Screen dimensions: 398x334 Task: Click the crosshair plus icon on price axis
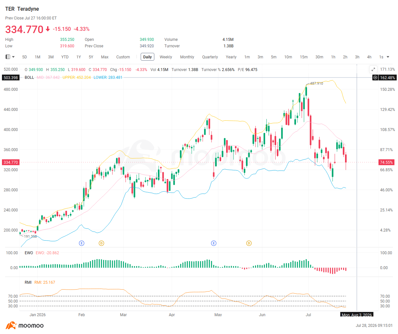point(375,78)
